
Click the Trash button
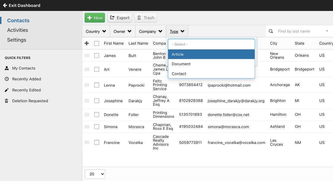click(146, 18)
